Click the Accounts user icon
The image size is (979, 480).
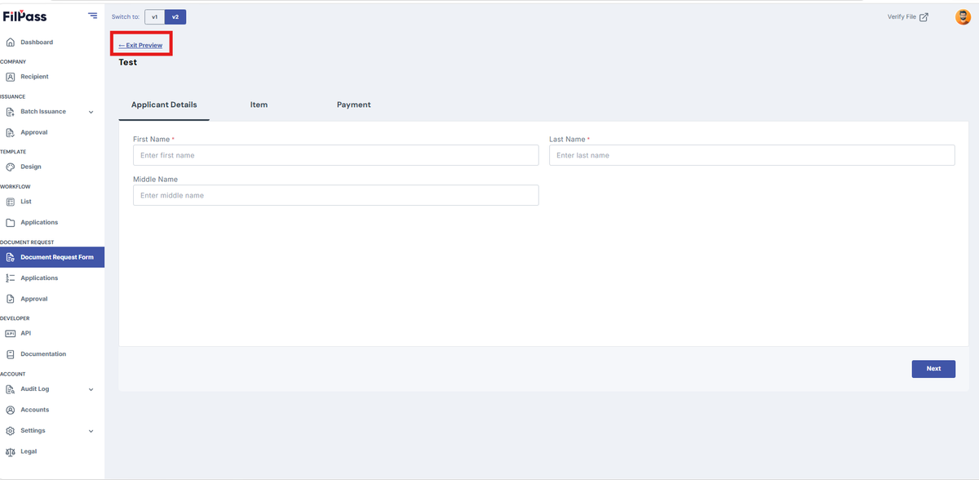pos(11,410)
